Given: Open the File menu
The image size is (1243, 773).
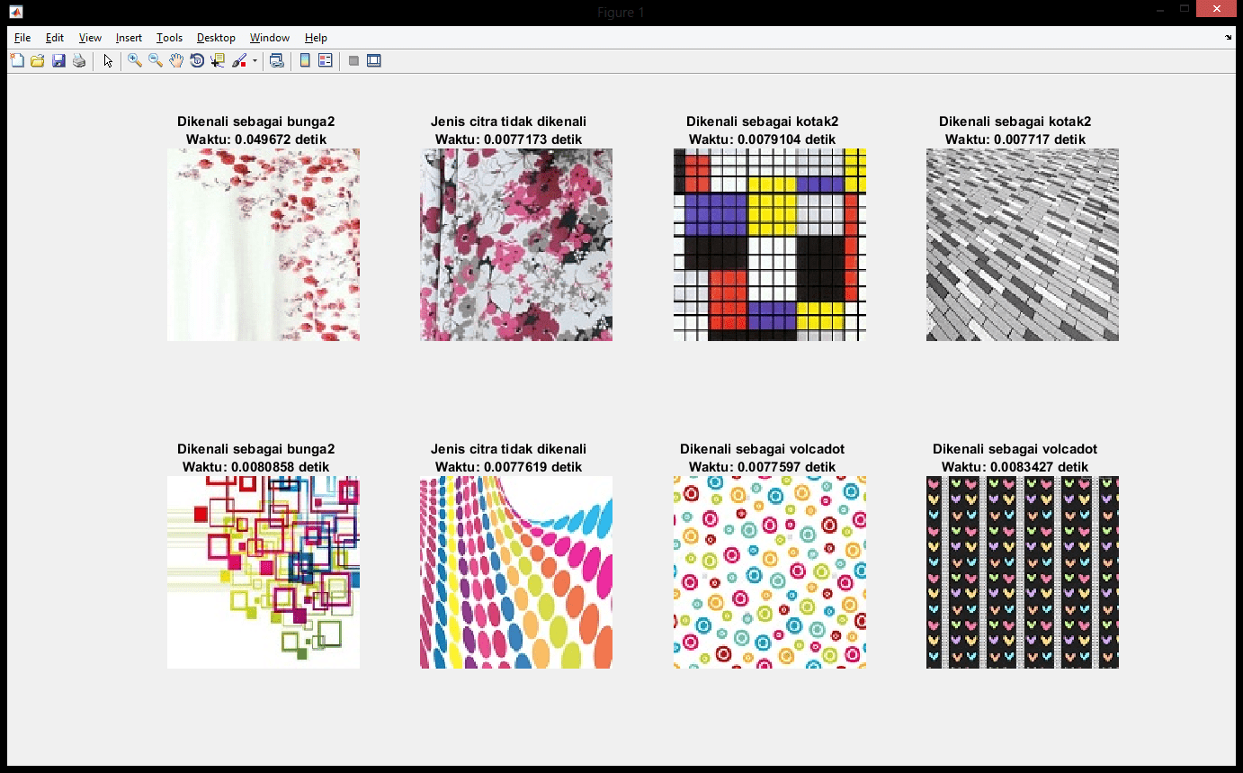Looking at the screenshot, I should 22,38.
